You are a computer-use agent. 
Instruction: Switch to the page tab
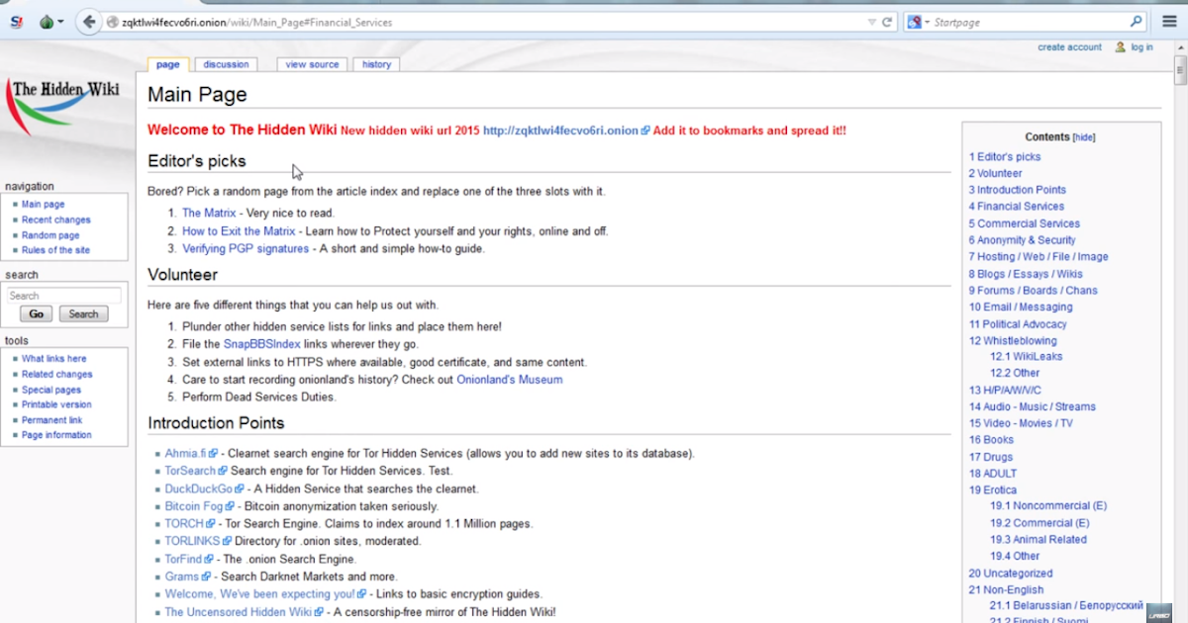coord(168,64)
